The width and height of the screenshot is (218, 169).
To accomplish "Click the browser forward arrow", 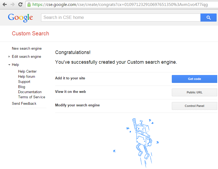I will click(12, 5).
